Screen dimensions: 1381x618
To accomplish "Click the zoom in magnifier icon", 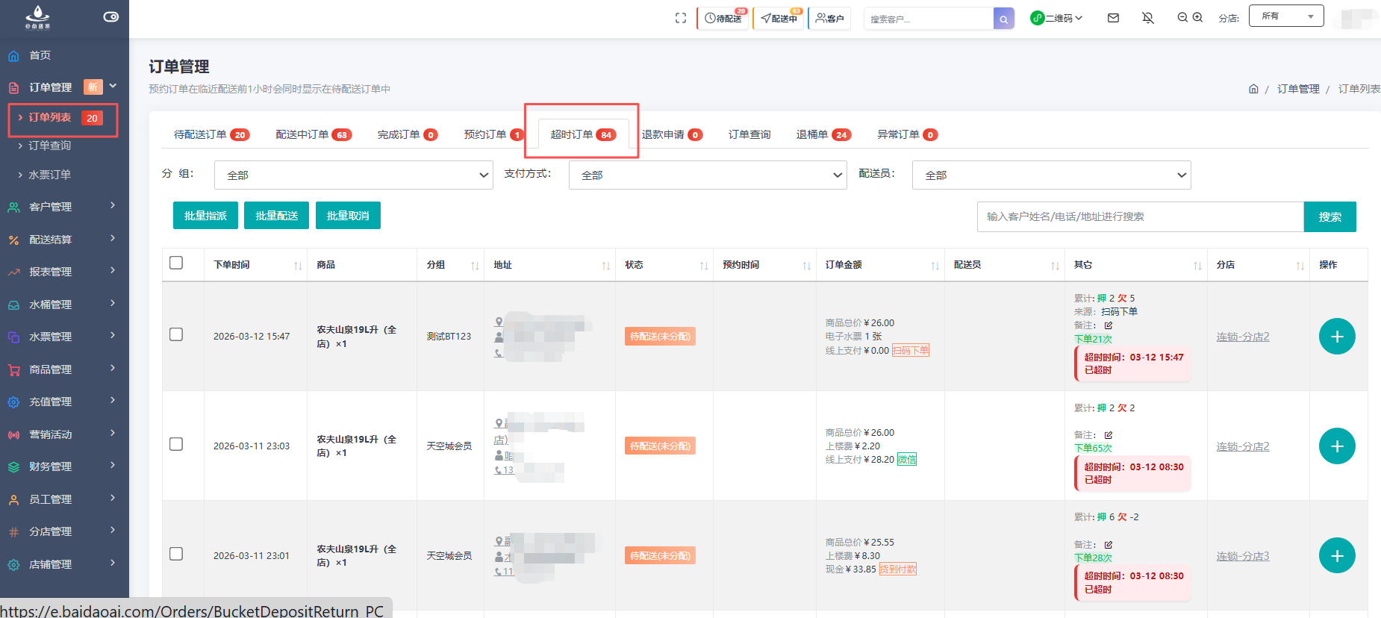I will point(1197,17).
